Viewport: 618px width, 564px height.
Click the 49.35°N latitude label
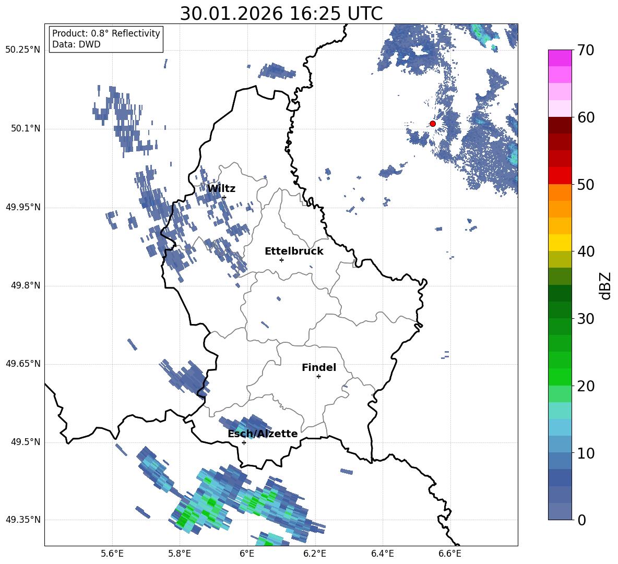(x=22, y=520)
